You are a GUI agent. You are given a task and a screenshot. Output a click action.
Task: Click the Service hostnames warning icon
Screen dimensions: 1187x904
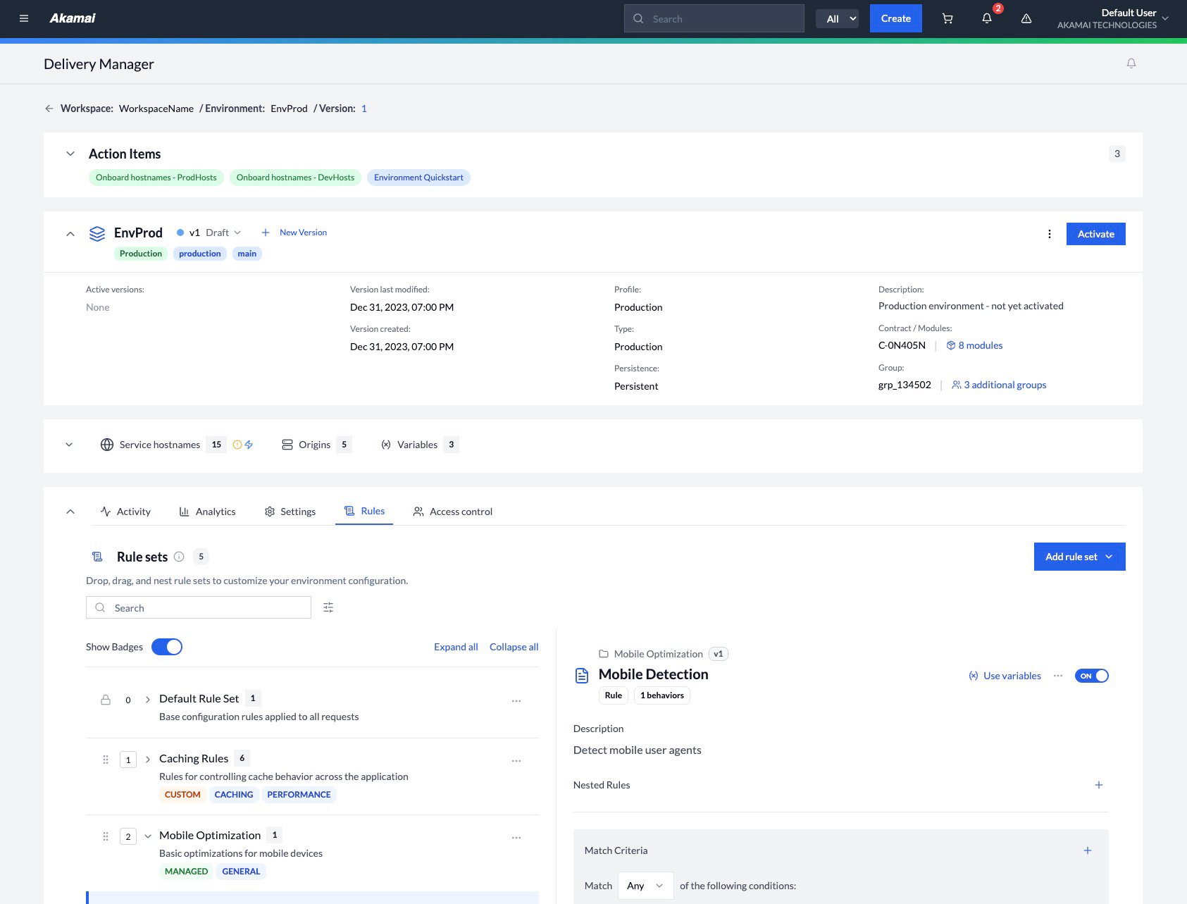click(237, 444)
